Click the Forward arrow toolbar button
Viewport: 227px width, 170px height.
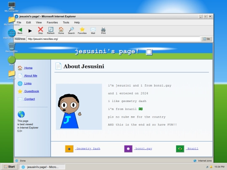pyautogui.click(x=30, y=31)
